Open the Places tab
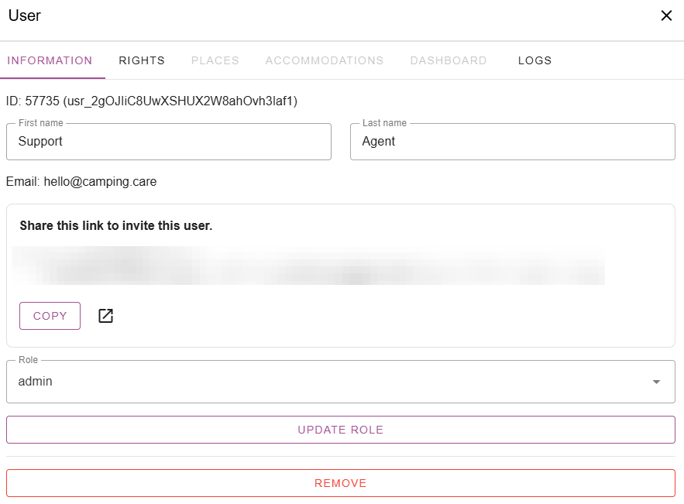Viewport: 684px width, 504px height. 215,60
